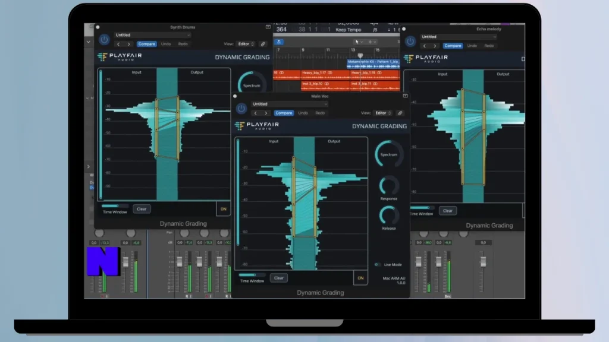This screenshot has width=609, height=342.
Task: Go to previous preset in Echo melody
Action: (424, 46)
